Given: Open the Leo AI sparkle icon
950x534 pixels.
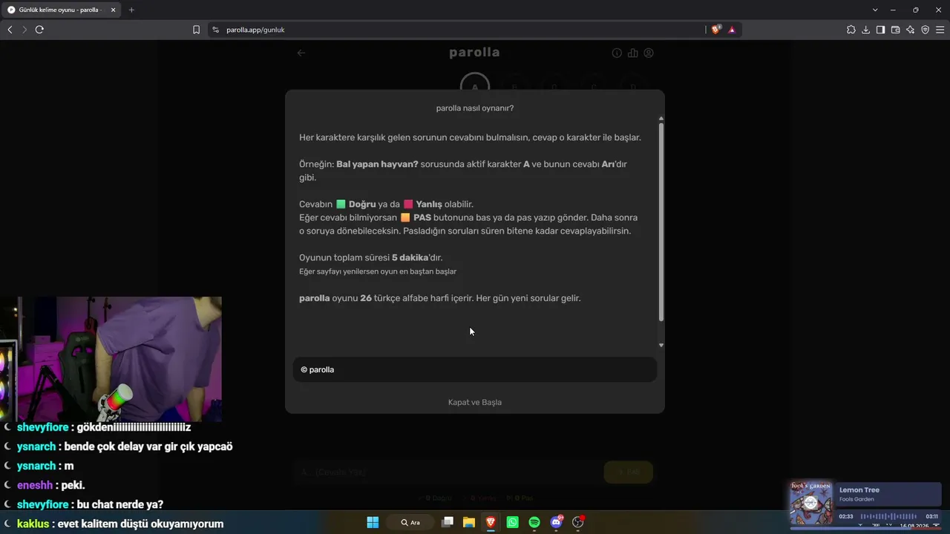Looking at the screenshot, I should [911, 30].
